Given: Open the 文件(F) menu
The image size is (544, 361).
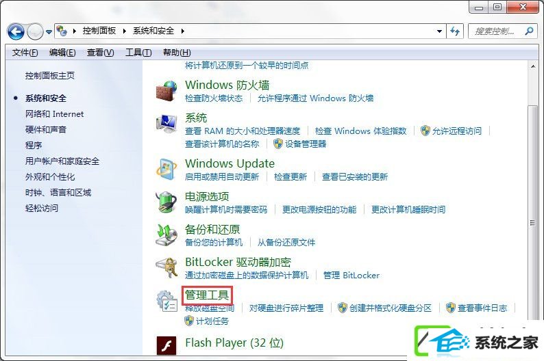Looking at the screenshot, I should pyautogui.click(x=25, y=53).
